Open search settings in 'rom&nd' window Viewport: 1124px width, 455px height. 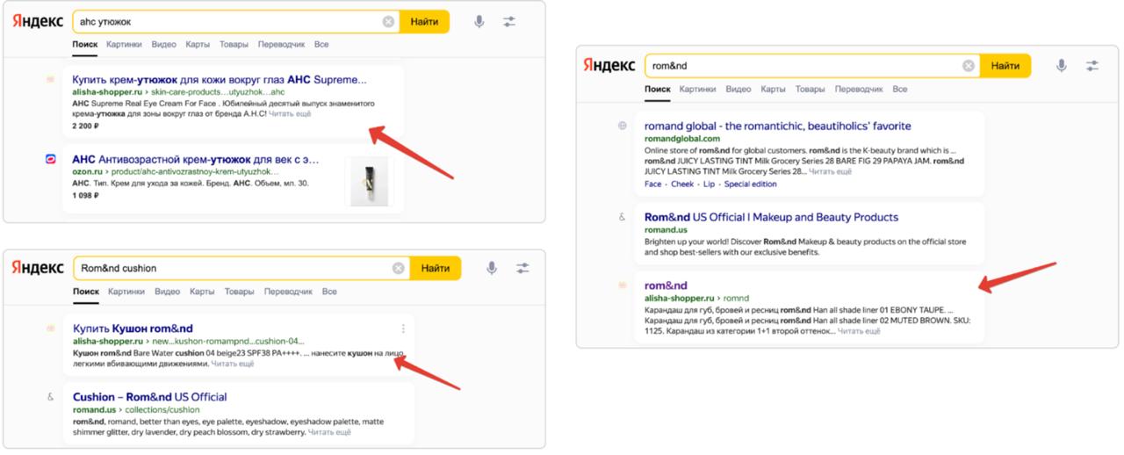coord(1092,66)
